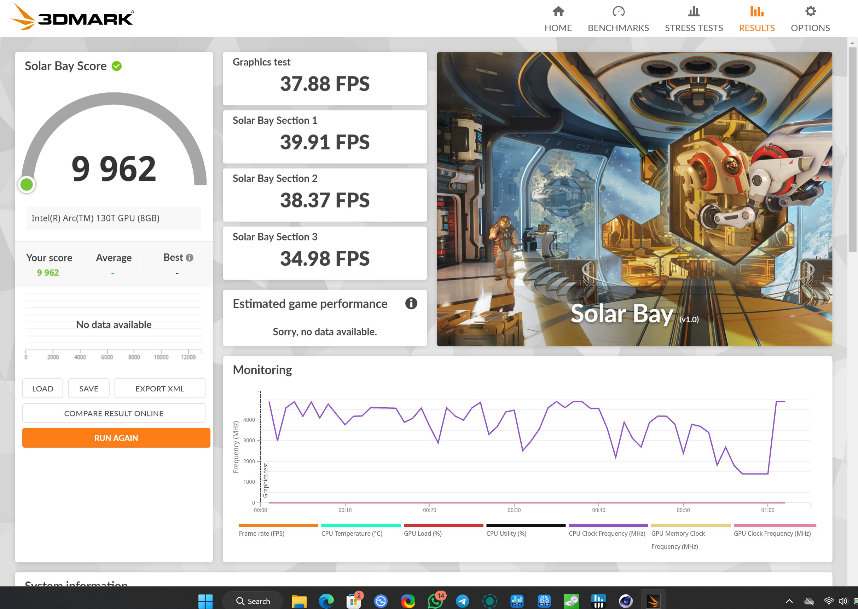Switch to STRESS TESTS tab
Image resolution: width=858 pixels, height=609 pixels.
pos(694,19)
